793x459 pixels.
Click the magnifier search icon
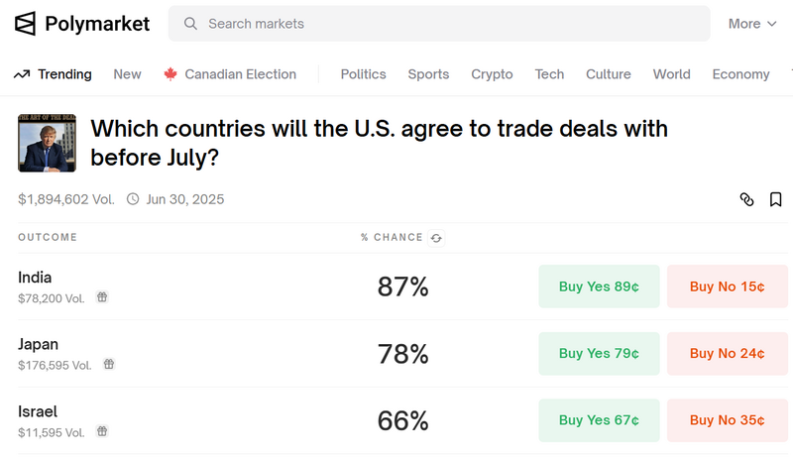(x=190, y=23)
